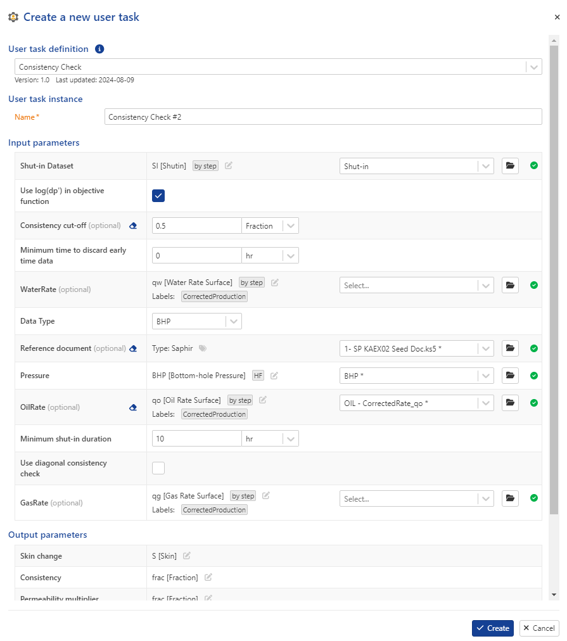This screenshot has width=567, height=641.
Task: Open the Shut-in dataset selection dropdown
Action: [x=417, y=166]
